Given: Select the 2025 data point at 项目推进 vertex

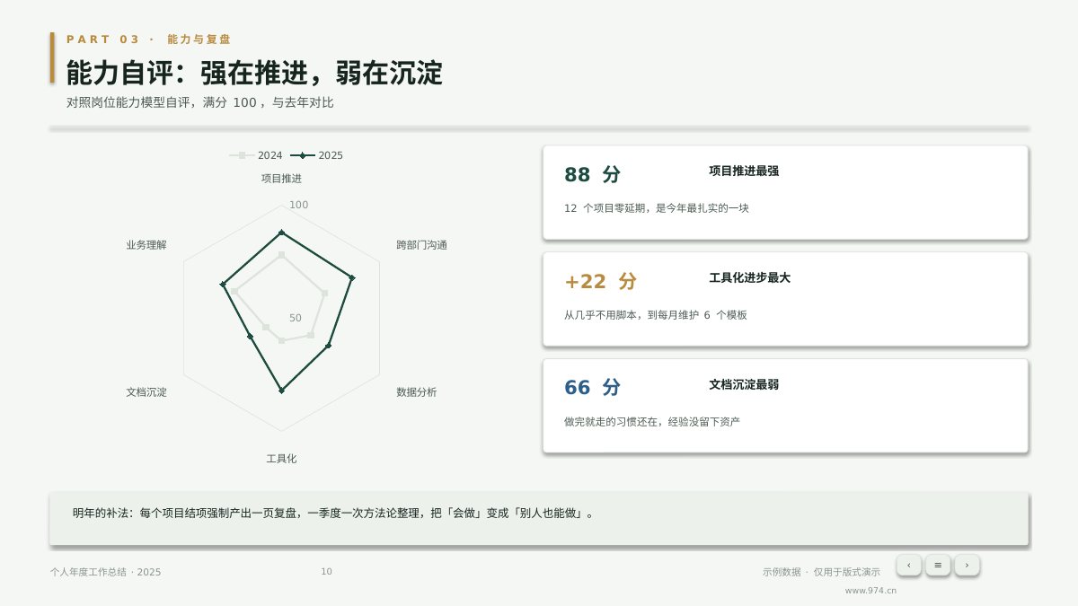Looking at the screenshot, I should pos(281,233).
